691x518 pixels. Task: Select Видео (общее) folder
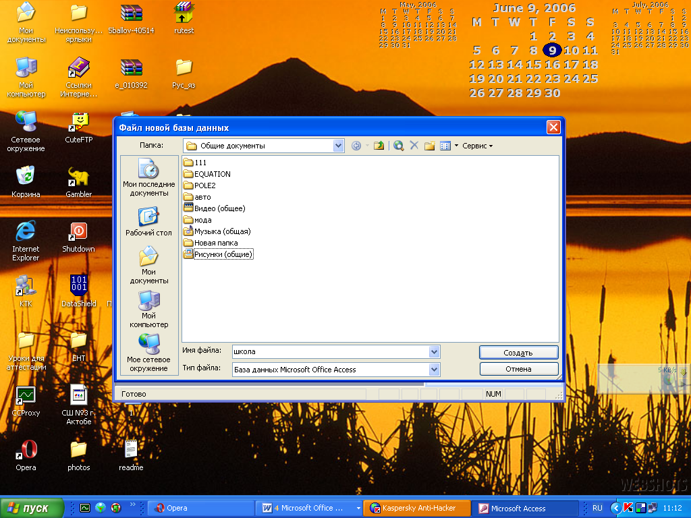coord(215,208)
